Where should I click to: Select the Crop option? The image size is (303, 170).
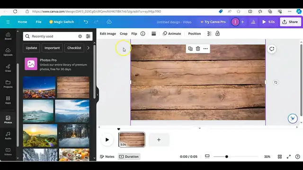[x=124, y=34]
